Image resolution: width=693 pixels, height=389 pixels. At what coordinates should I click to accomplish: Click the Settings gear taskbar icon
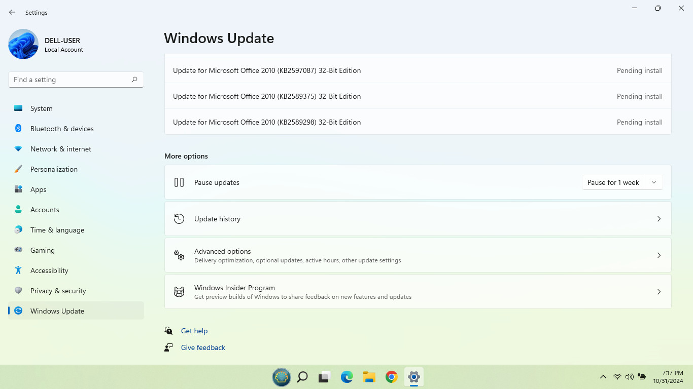[x=414, y=377]
